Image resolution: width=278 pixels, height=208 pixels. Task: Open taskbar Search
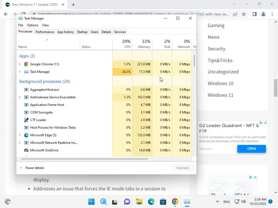point(103,201)
